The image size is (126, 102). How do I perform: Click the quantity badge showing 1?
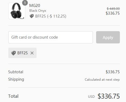click(25, 3)
